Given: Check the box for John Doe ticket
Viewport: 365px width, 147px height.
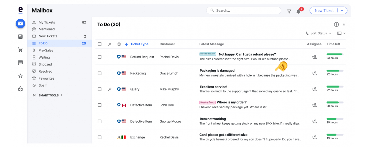Looking at the screenshot, I should click(100, 105).
